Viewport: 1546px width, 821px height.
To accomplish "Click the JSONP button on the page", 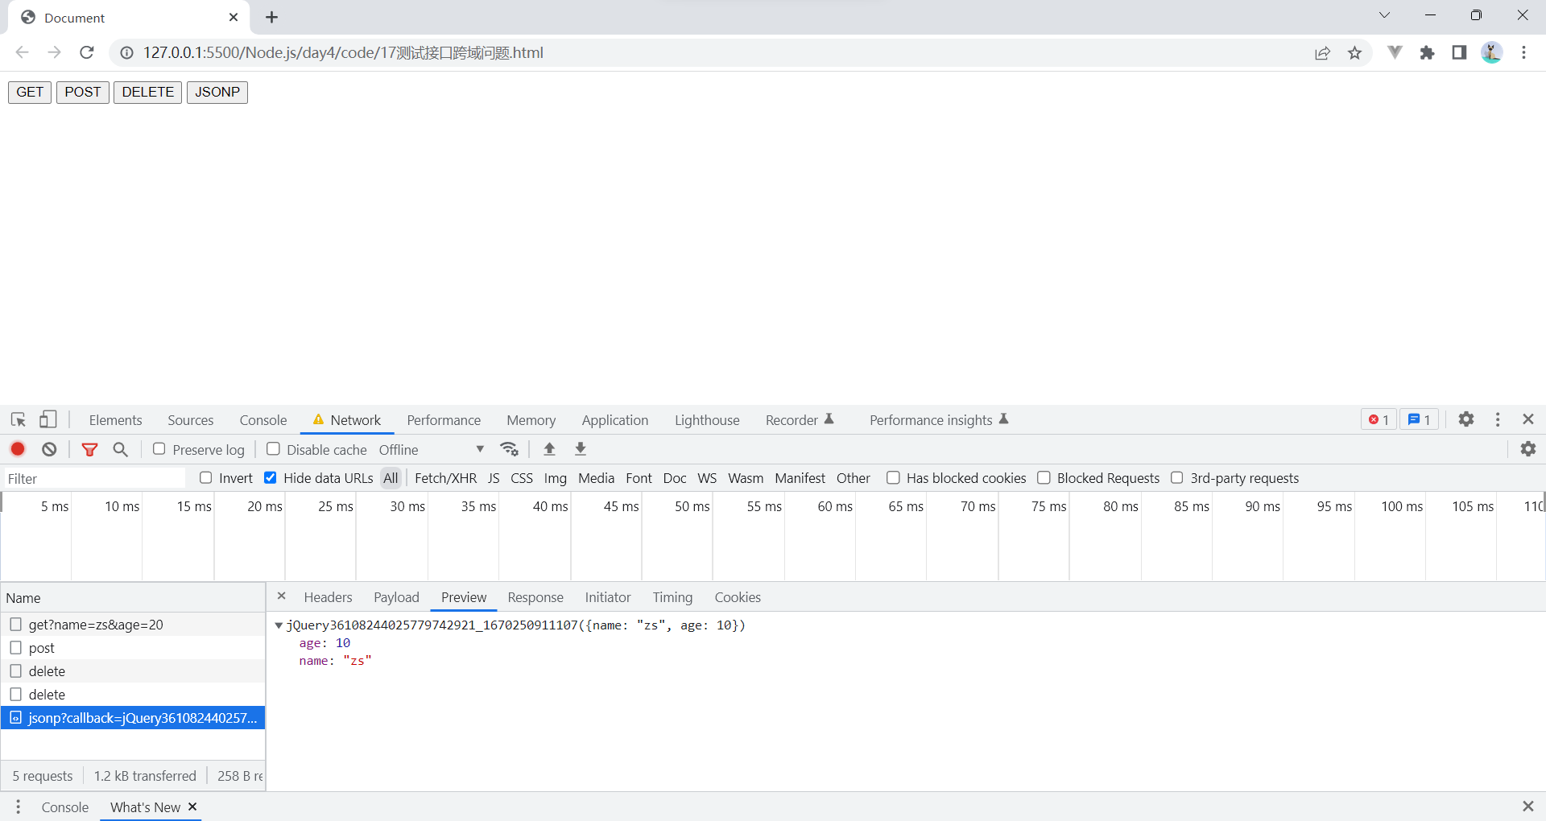I will 217,92.
